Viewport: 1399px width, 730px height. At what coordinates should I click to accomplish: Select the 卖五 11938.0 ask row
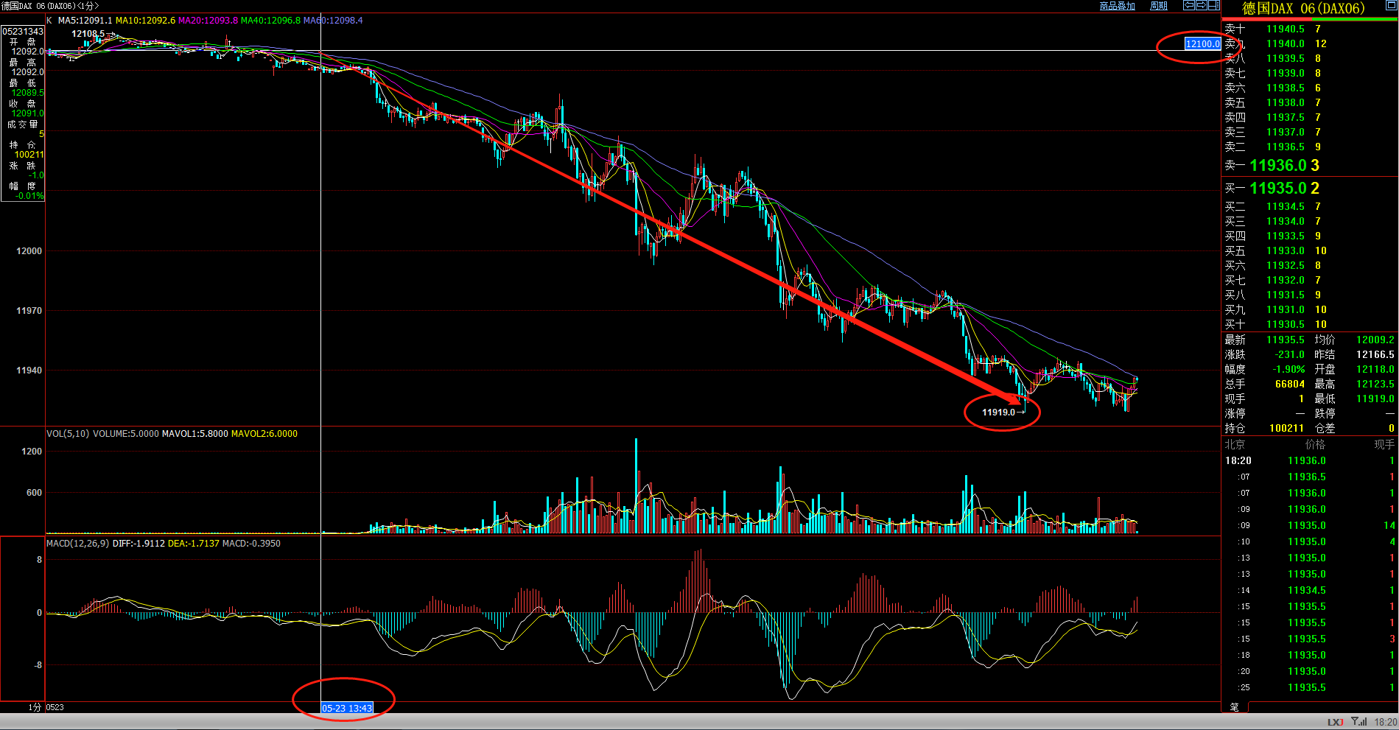tap(1309, 102)
